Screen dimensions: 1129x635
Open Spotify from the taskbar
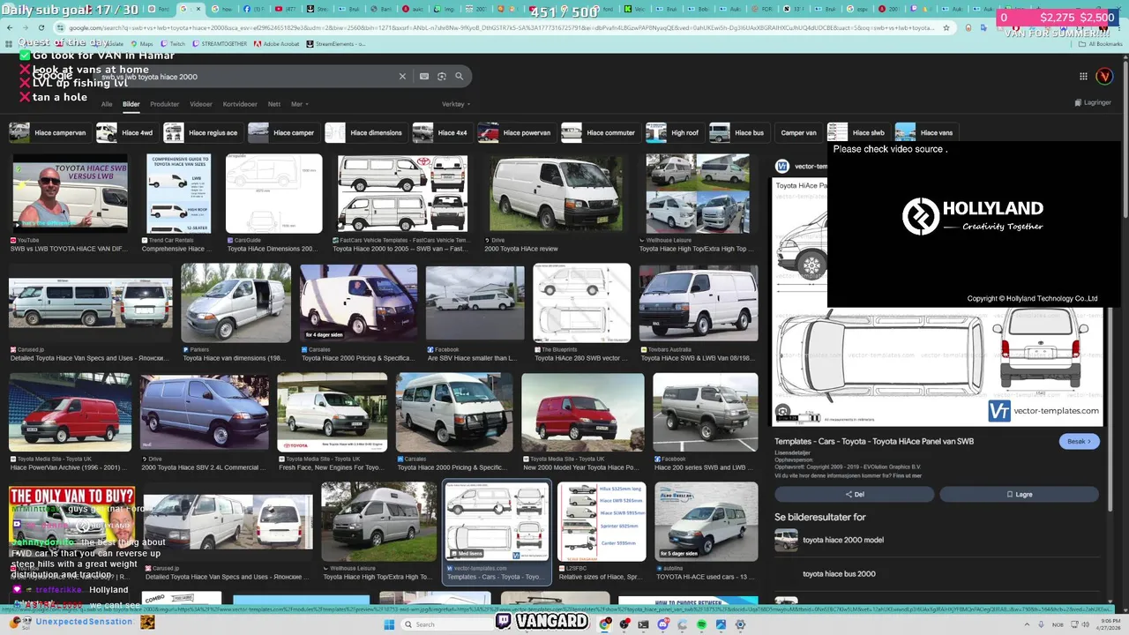(x=701, y=624)
